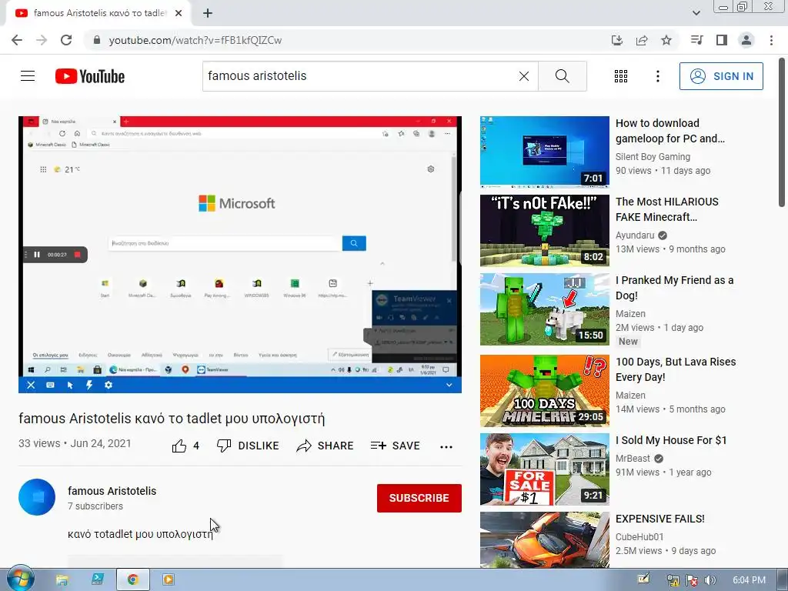This screenshot has width=788, height=591.
Task: Open the YouTube hamburger guide menu
Action: click(28, 76)
